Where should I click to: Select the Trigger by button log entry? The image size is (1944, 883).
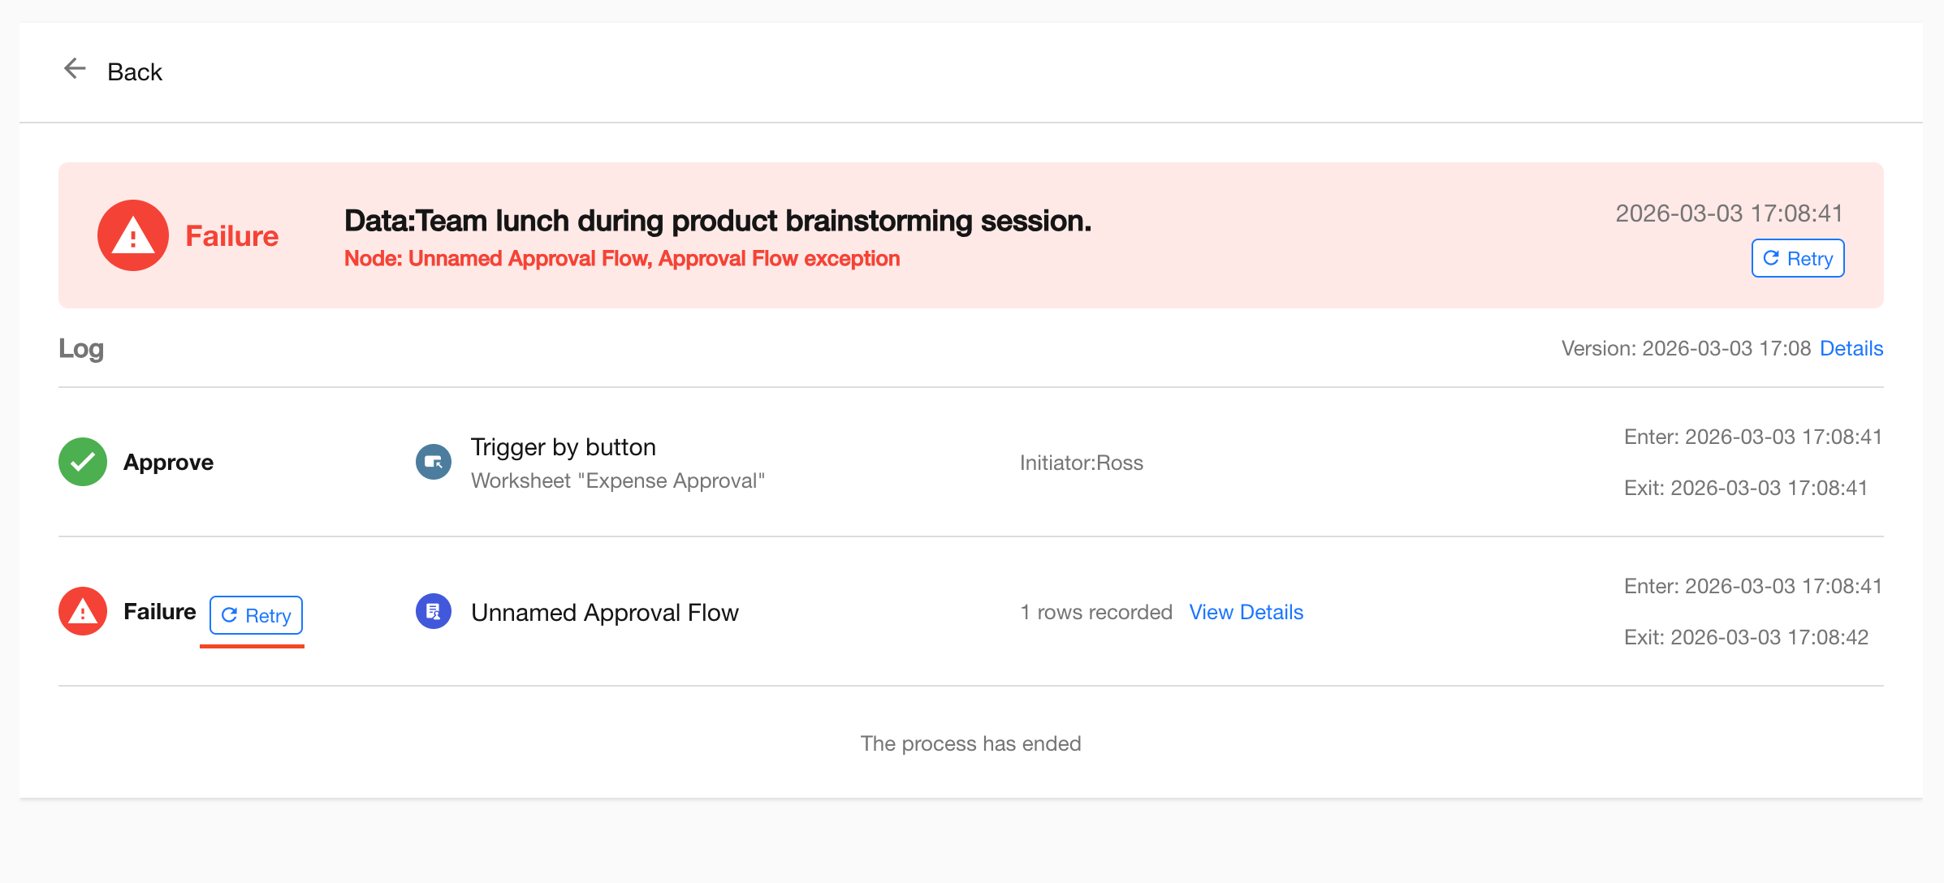(x=563, y=447)
